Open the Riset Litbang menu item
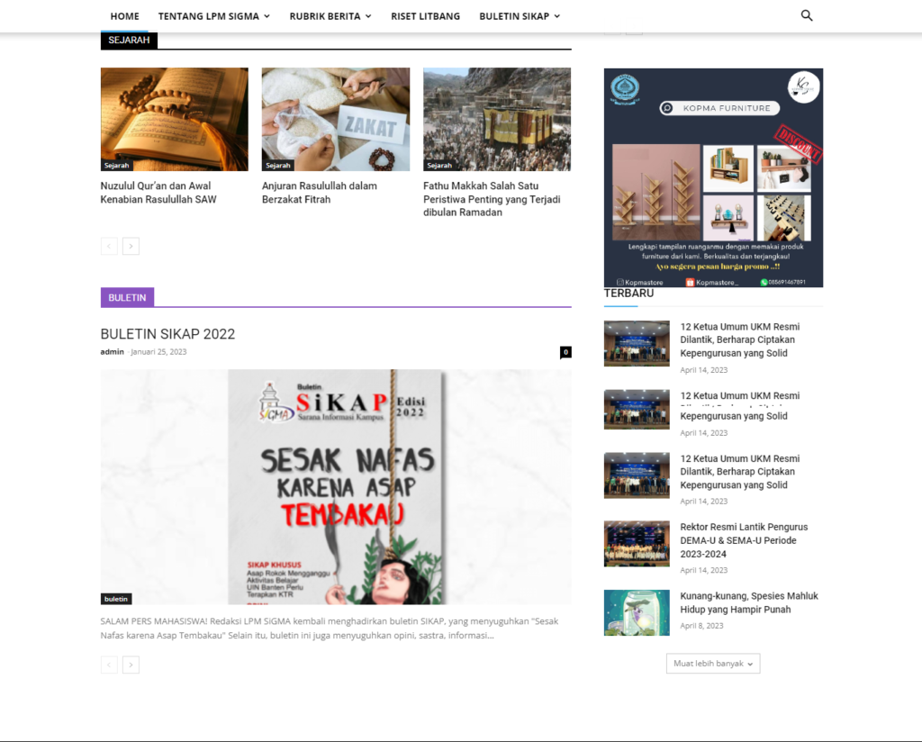Viewport: 922px width, 742px height. click(425, 16)
